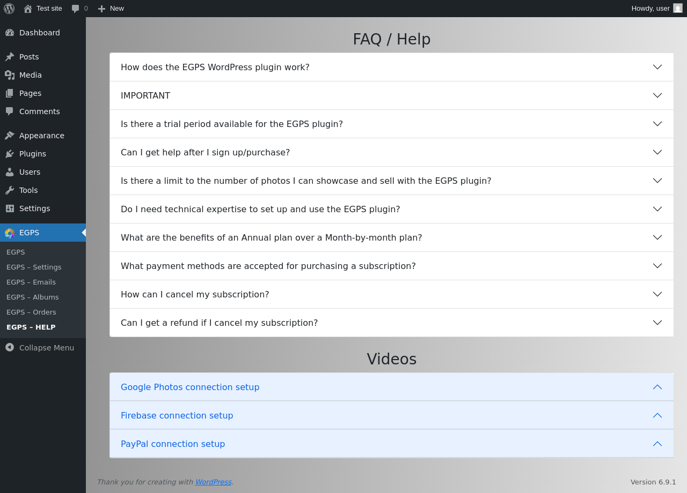Click the Posts pushpin icon
This screenshot has height=493, width=687.
coord(10,57)
